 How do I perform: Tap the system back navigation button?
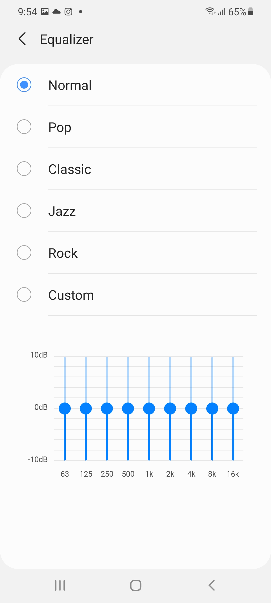(x=212, y=585)
